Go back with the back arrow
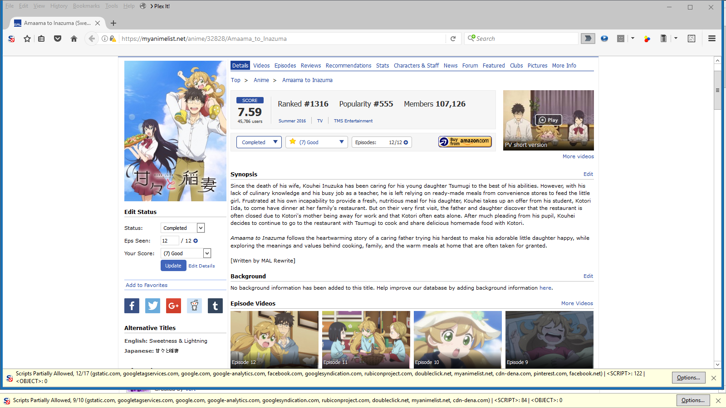Screen dimensions: 726x408 pos(92,39)
